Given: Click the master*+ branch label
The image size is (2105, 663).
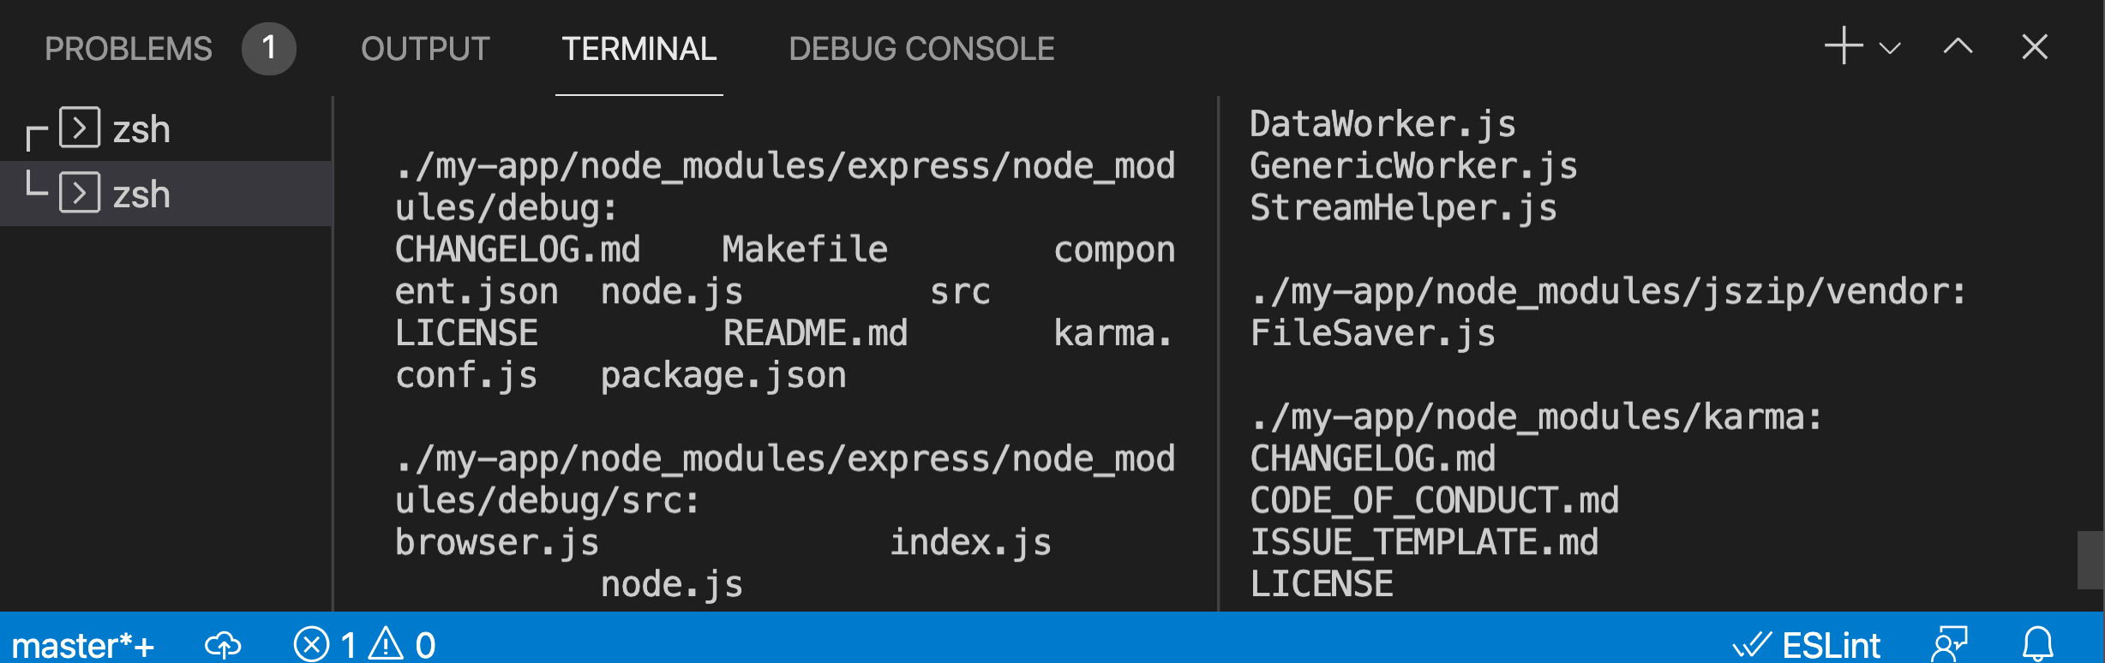Looking at the screenshot, I should pyautogui.click(x=83, y=643).
